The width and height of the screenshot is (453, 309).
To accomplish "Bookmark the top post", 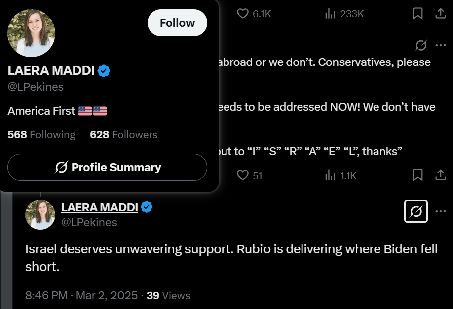I will [418, 14].
